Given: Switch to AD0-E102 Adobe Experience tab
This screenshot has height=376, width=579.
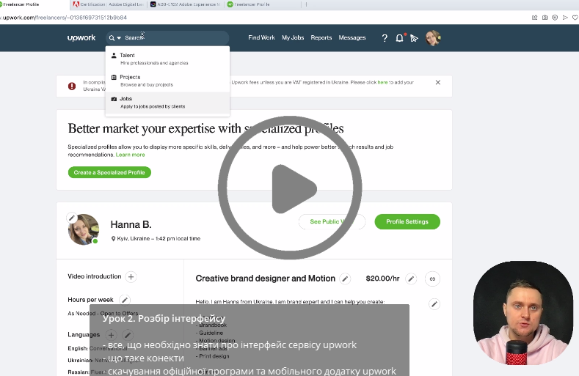Looking at the screenshot, I should [x=186, y=4].
